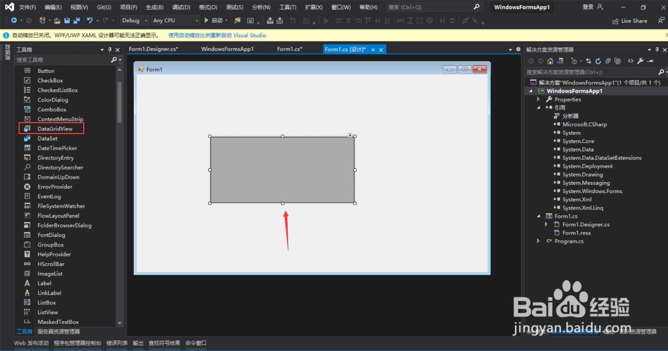Click the Live Share button
The width and height of the screenshot is (668, 351).
[x=630, y=21]
